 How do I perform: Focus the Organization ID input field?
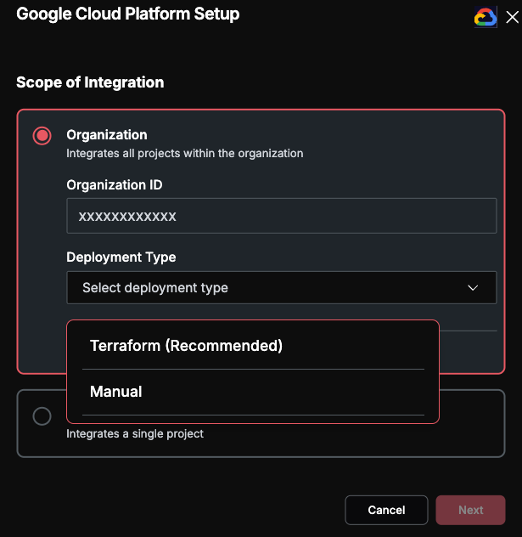[282, 216]
